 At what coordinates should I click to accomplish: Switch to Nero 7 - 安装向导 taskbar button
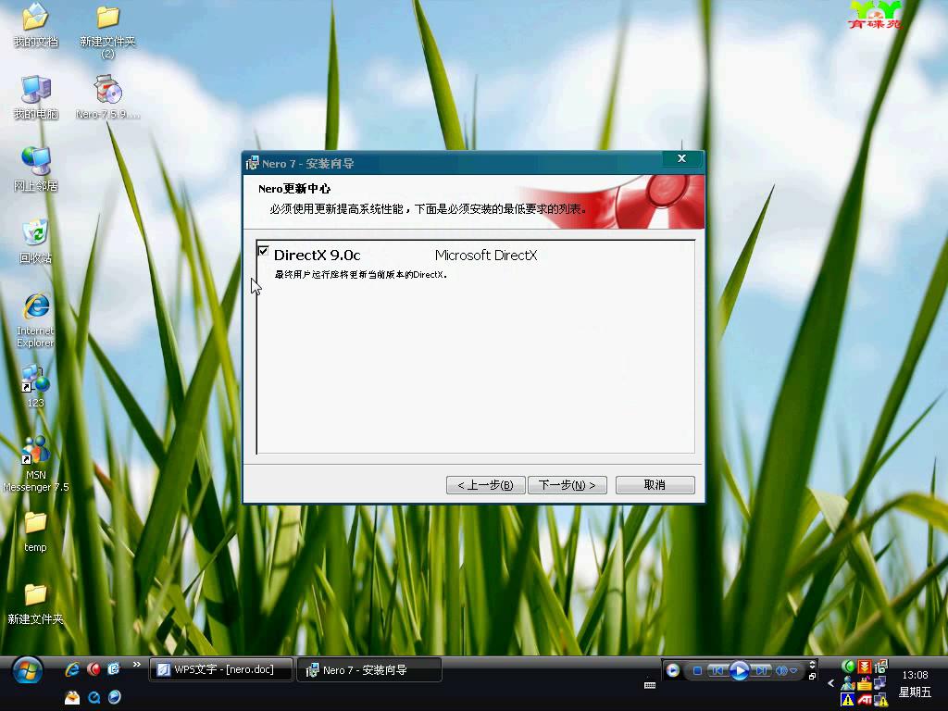coord(369,670)
